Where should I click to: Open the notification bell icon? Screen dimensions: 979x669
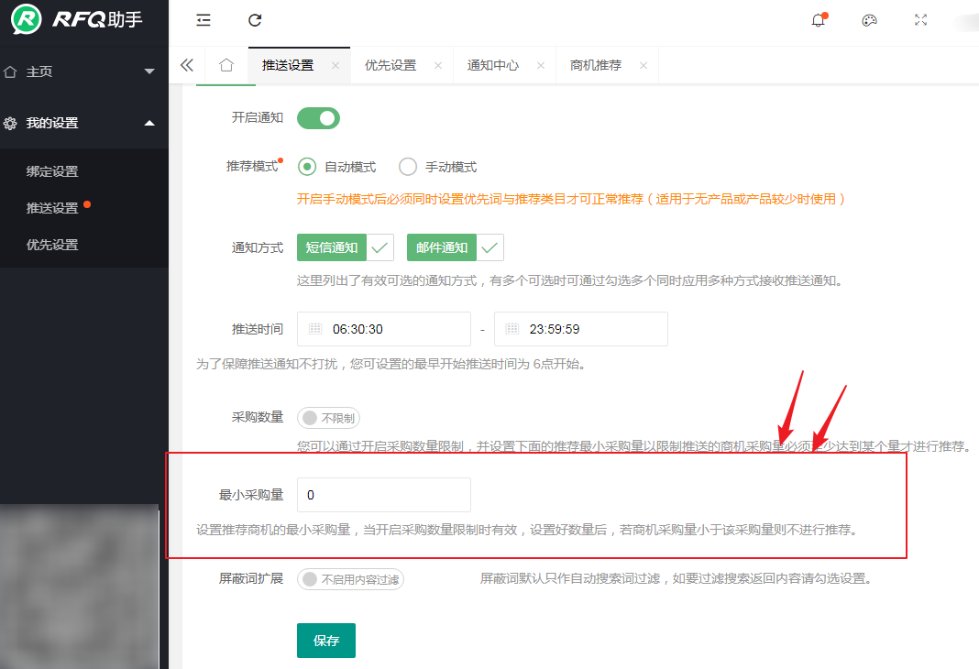pyautogui.click(x=819, y=20)
